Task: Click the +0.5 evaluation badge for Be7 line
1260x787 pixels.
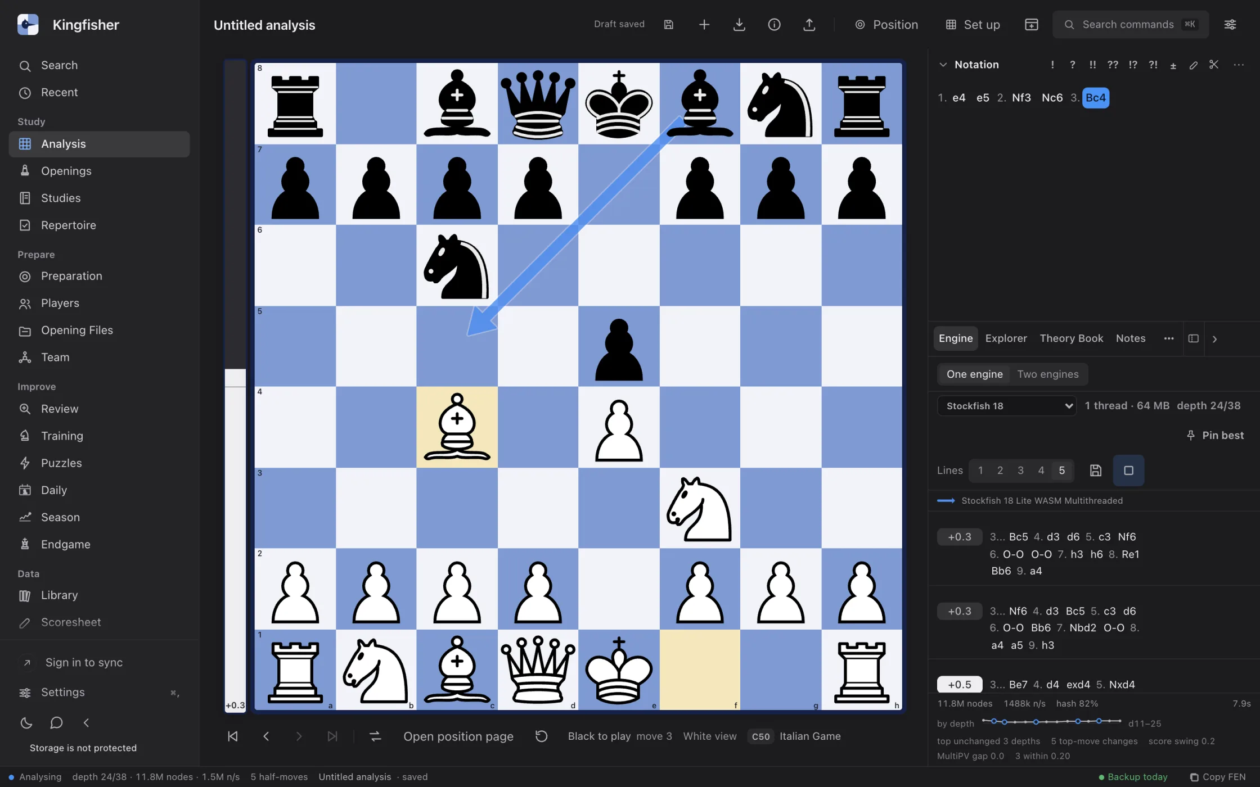Action: (x=960, y=685)
